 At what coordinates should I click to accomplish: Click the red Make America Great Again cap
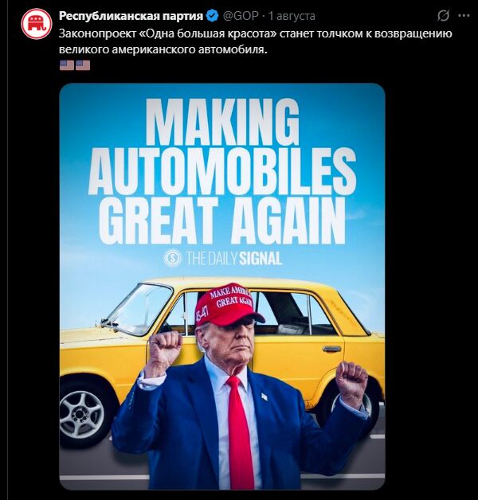[x=229, y=304]
